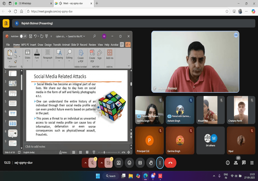
Task: Expand video settings arrow beside camera
Action: click(101, 163)
